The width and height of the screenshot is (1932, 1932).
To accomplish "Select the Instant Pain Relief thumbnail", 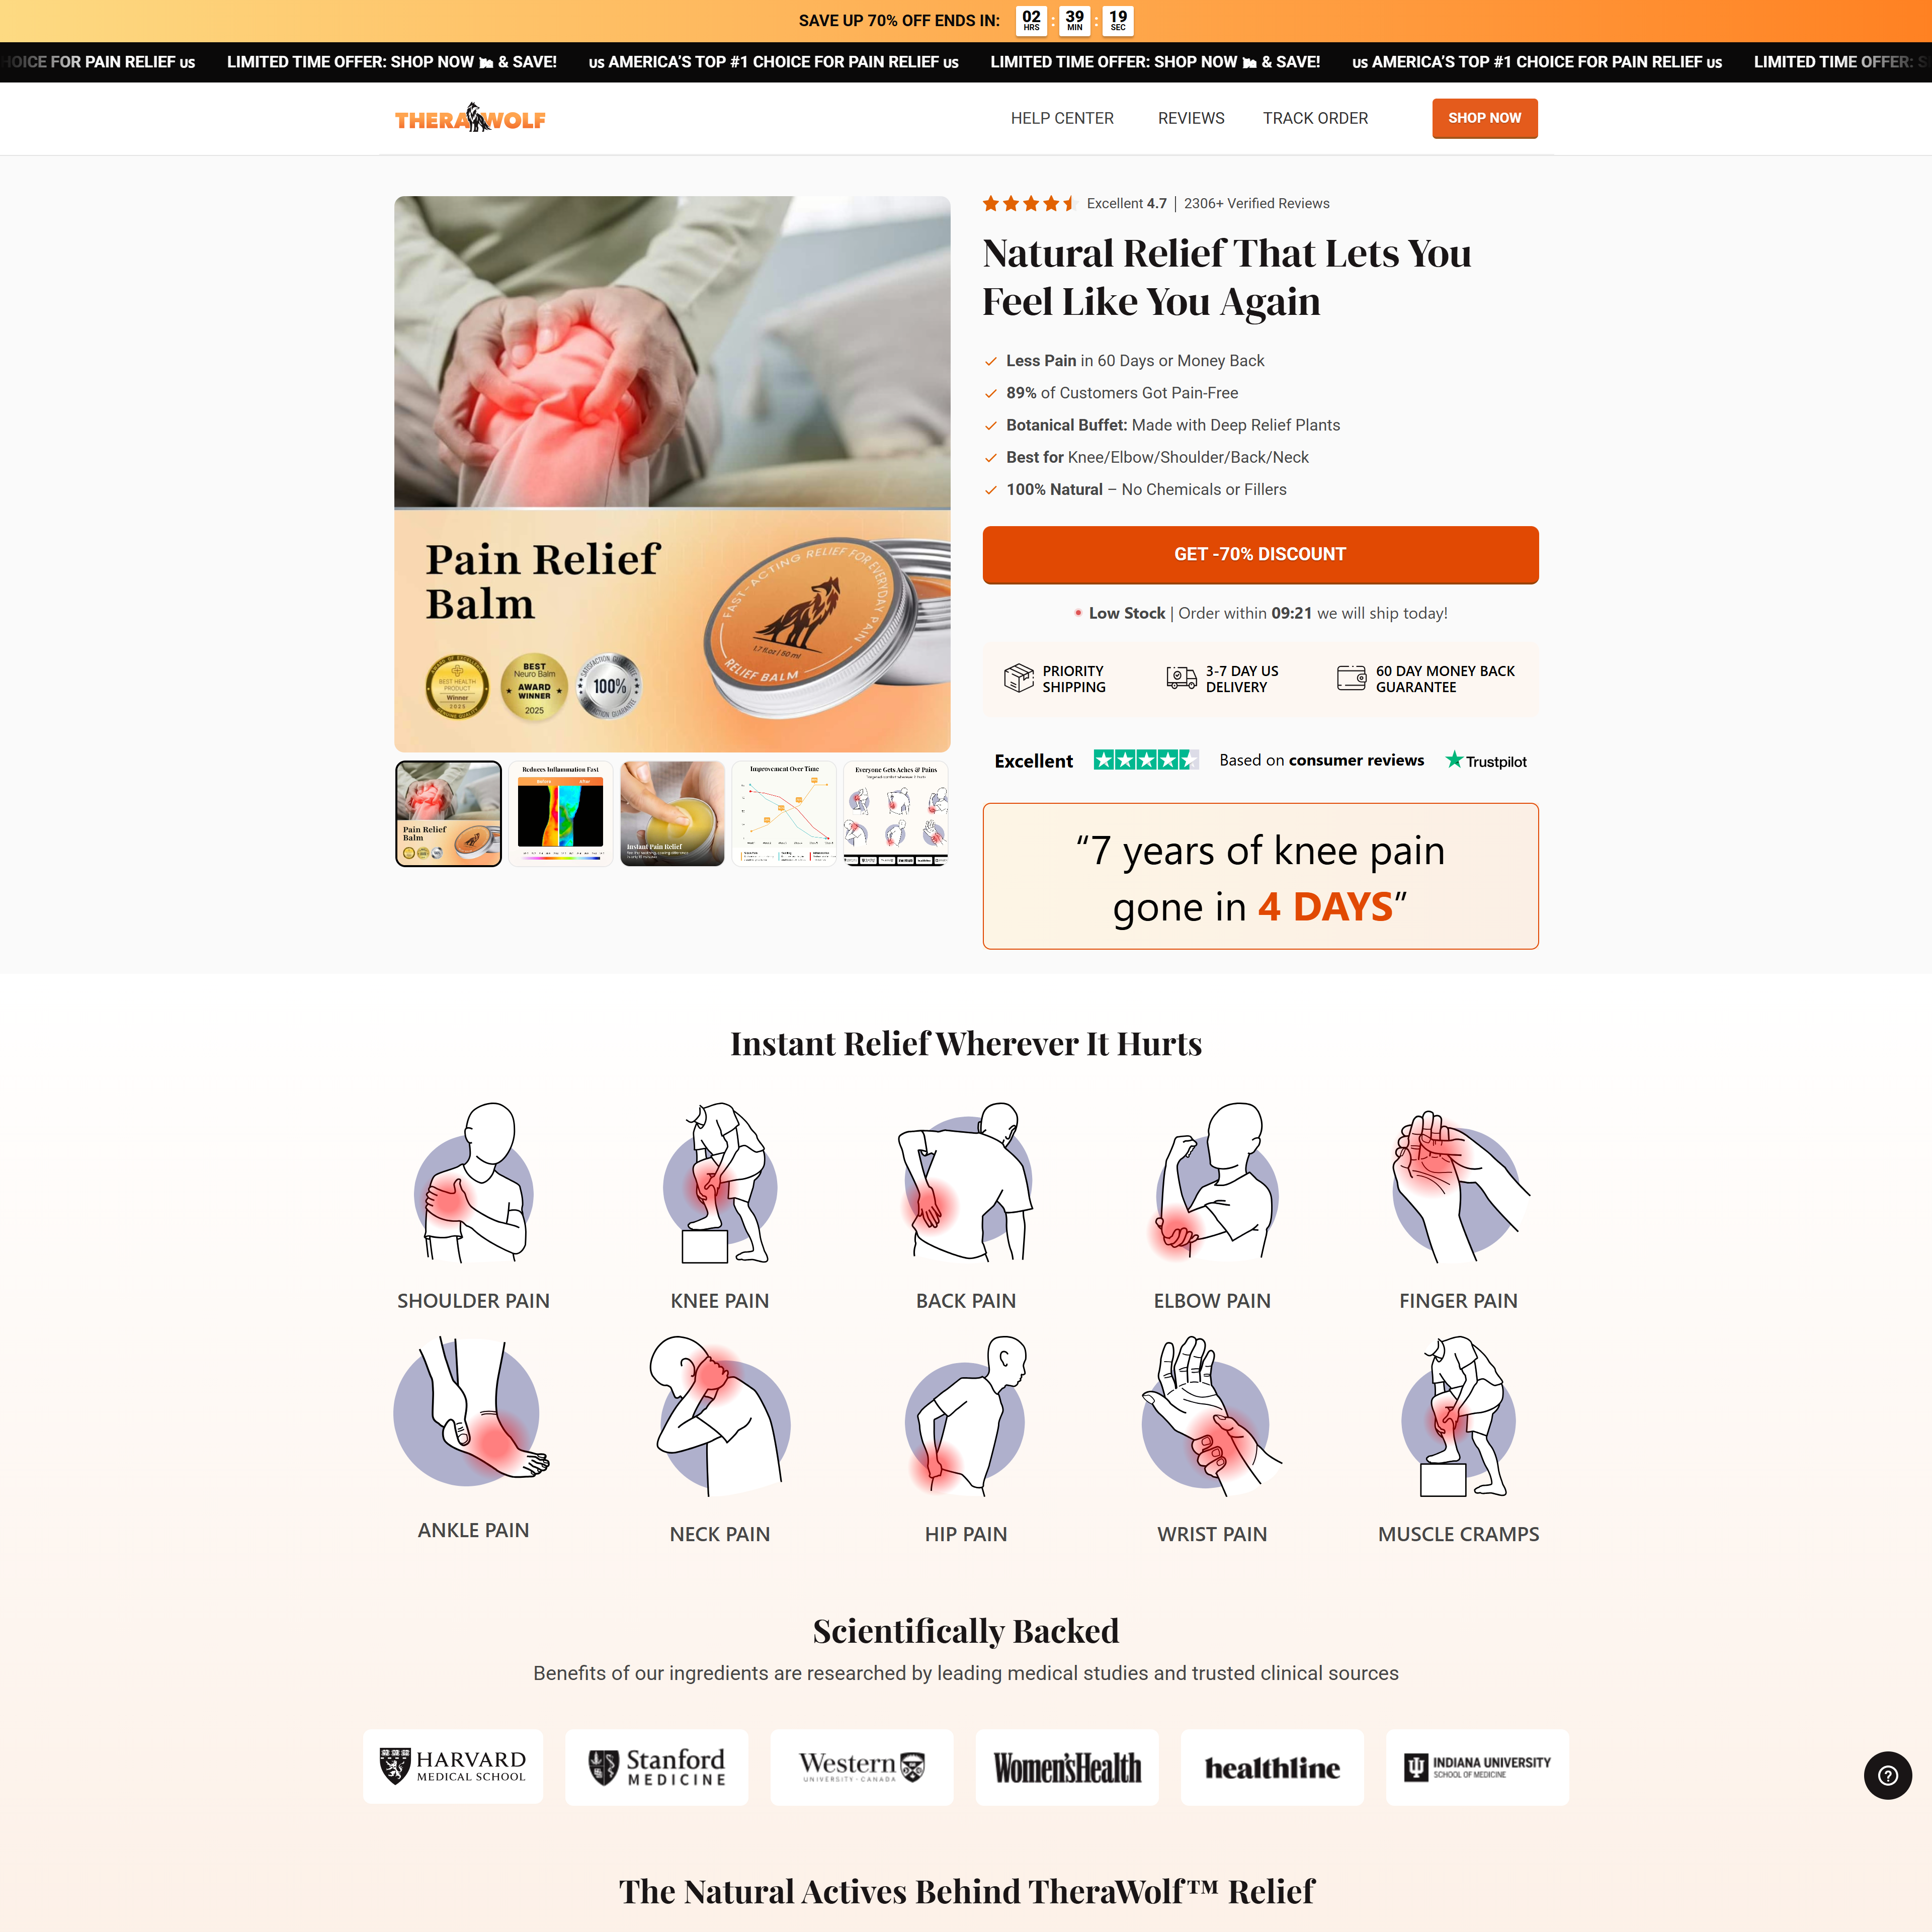I will pos(672,813).
